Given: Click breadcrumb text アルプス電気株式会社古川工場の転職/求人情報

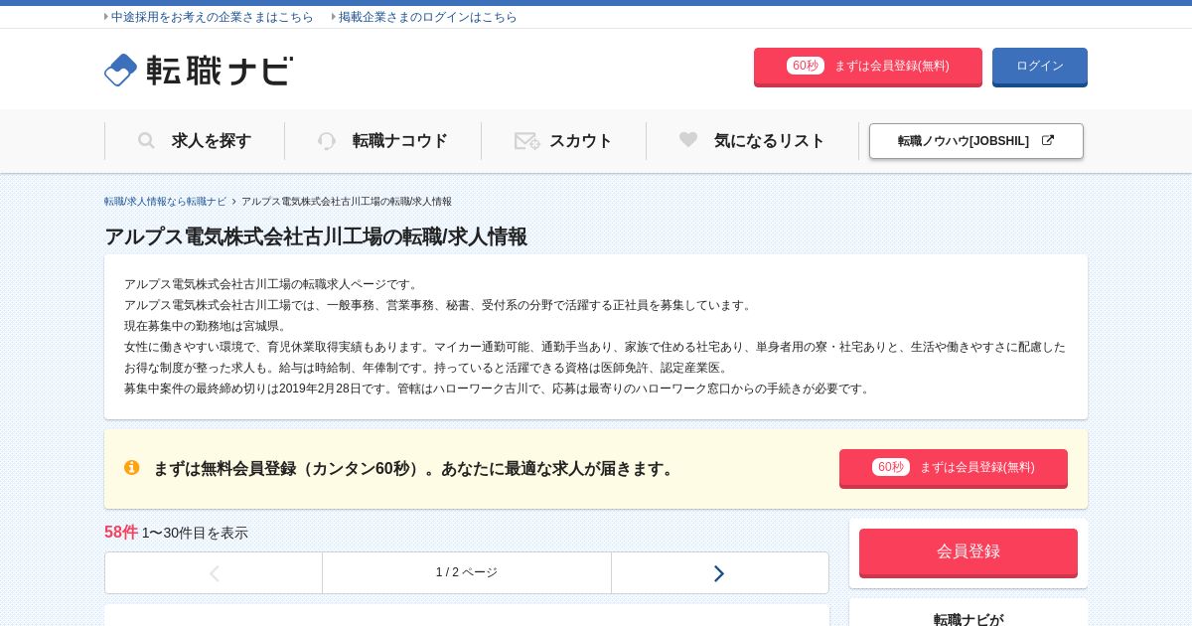Looking at the screenshot, I should 347,201.
